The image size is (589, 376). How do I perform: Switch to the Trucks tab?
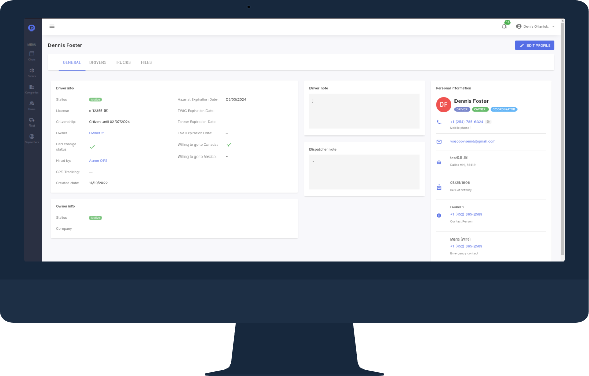tap(123, 62)
